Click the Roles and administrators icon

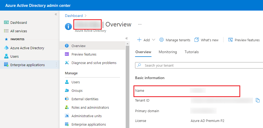(67, 107)
